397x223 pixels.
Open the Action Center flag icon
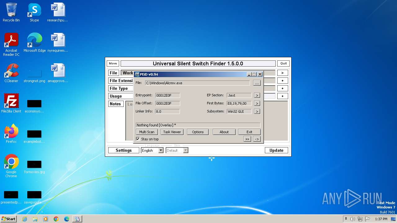point(368,219)
